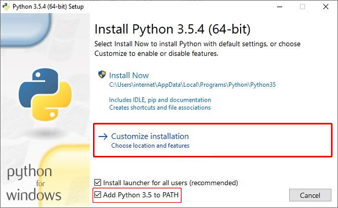338x208 pixels.
Task: Click the 'Includes IDLE, pip and documentation' text
Action: pyautogui.click(x=160, y=100)
